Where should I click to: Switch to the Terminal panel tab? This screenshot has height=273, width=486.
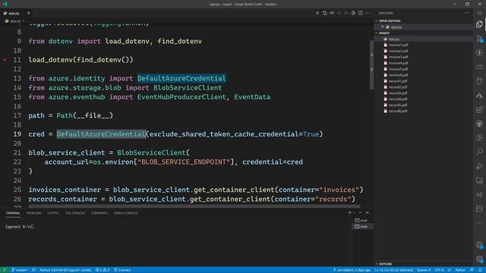tap(13, 213)
